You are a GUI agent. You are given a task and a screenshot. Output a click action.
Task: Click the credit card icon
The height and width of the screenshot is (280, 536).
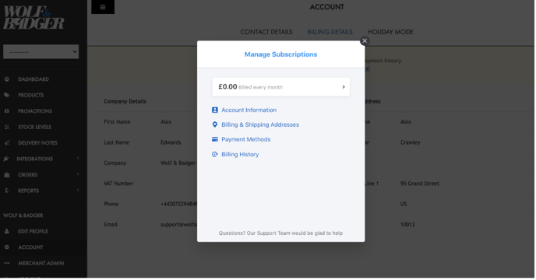click(215, 139)
